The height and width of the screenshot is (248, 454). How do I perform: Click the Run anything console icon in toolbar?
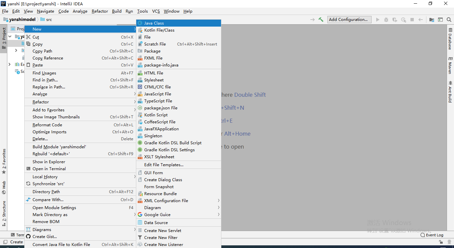tap(440, 20)
